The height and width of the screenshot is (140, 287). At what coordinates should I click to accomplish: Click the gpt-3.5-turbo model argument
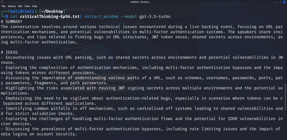click(155, 17)
